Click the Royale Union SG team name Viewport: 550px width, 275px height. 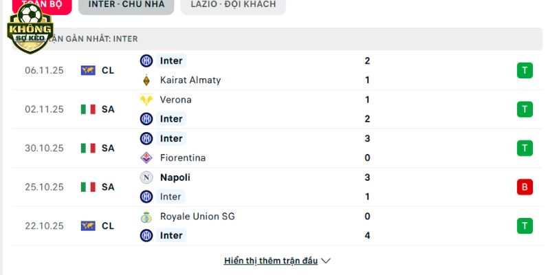[197, 216]
